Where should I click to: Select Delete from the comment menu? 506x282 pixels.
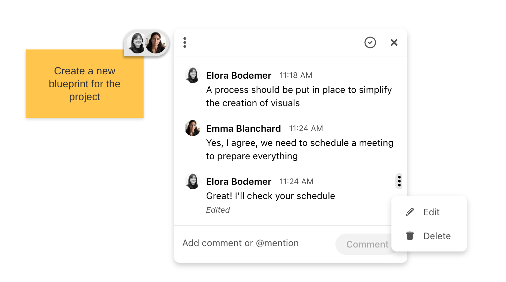point(436,236)
